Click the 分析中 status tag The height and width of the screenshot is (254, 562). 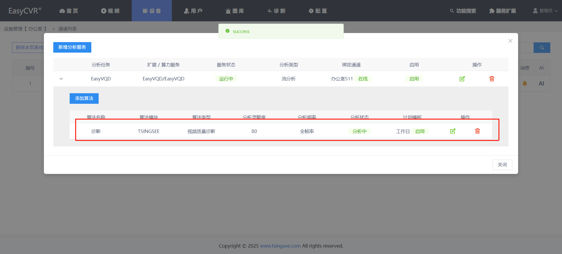pyautogui.click(x=359, y=131)
